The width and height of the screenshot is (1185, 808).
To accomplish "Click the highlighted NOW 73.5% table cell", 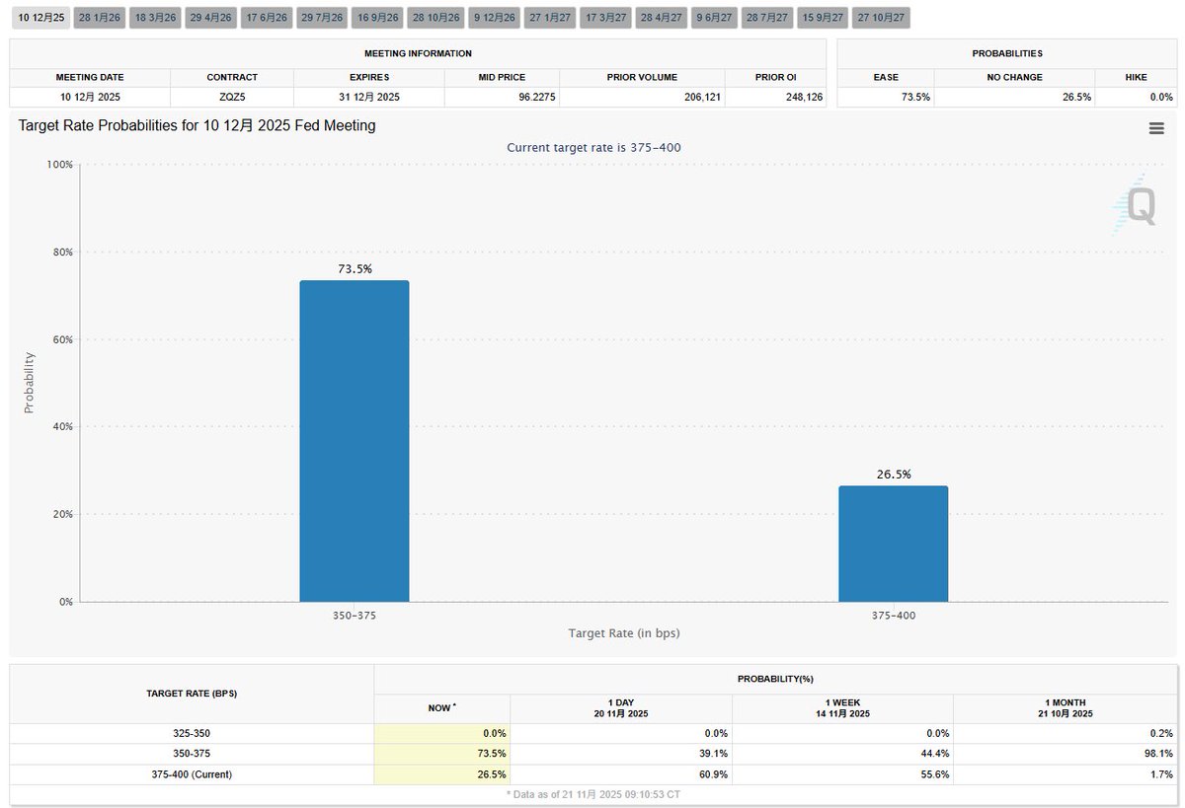I will 442,753.
